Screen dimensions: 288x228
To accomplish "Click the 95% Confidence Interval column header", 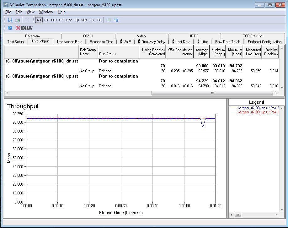I will tap(180, 52).
